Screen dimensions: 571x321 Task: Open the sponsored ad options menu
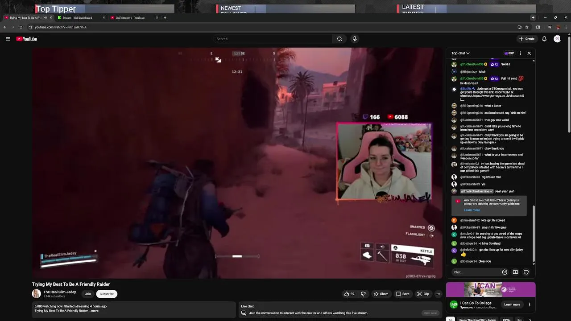point(530,305)
